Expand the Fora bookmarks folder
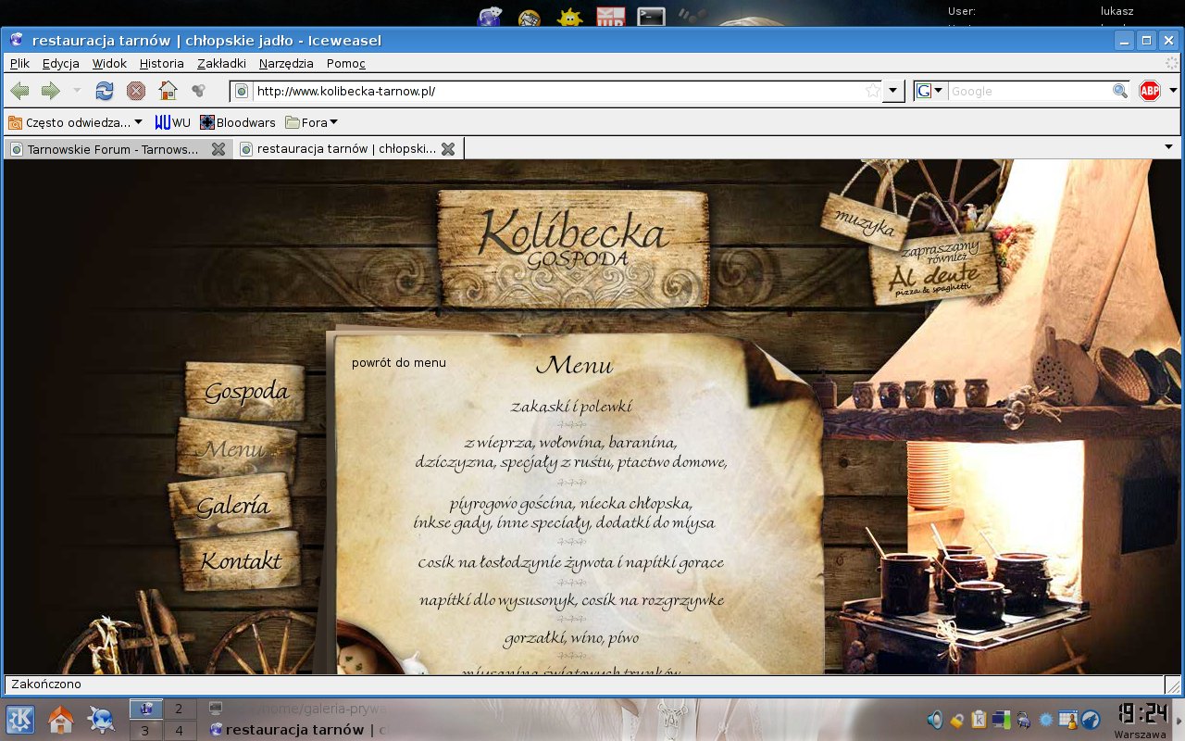 point(312,122)
